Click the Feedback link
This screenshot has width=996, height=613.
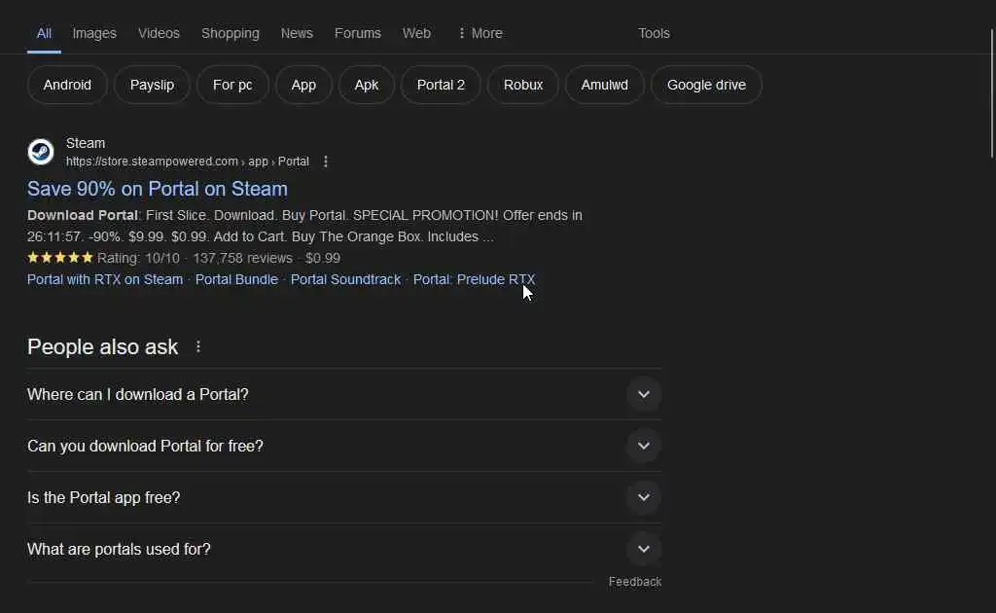(635, 582)
